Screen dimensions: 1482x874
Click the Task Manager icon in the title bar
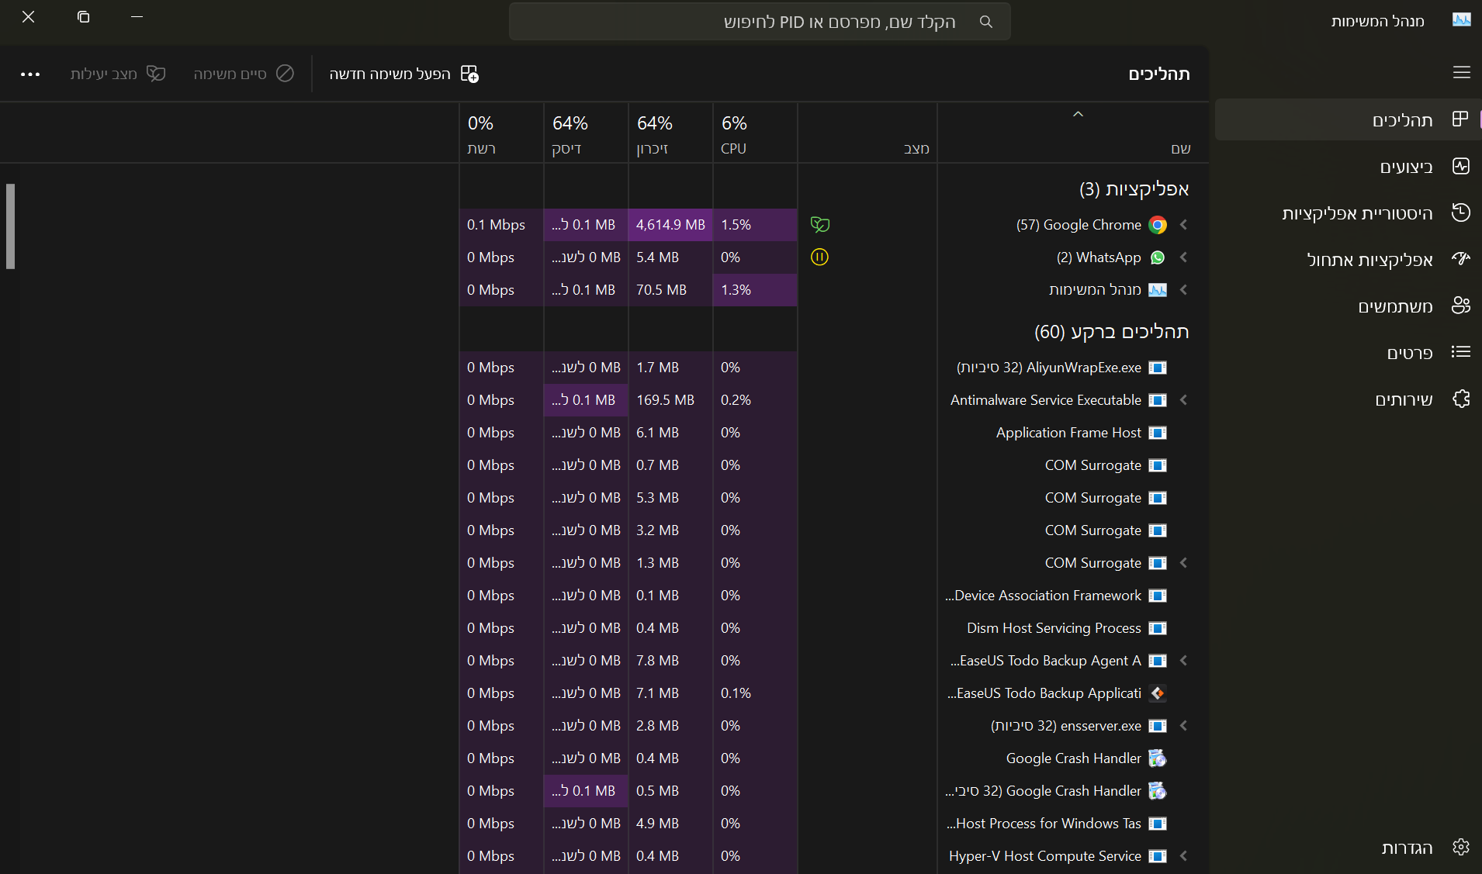[1462, 20]
